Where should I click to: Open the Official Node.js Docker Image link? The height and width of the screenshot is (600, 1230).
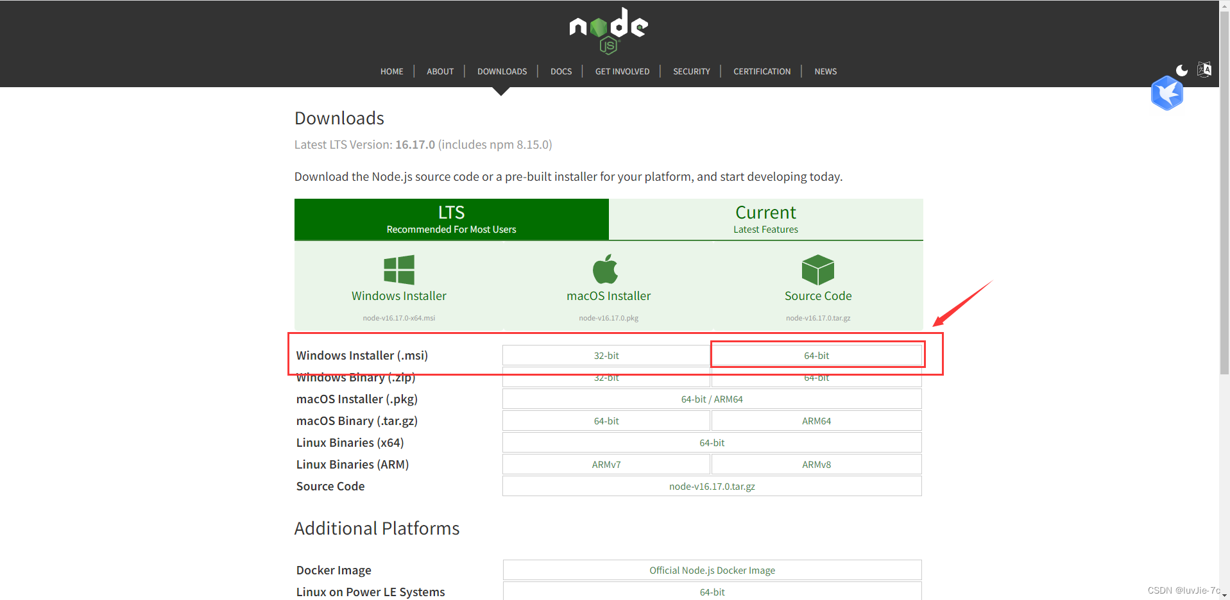[x=712, y=569]
